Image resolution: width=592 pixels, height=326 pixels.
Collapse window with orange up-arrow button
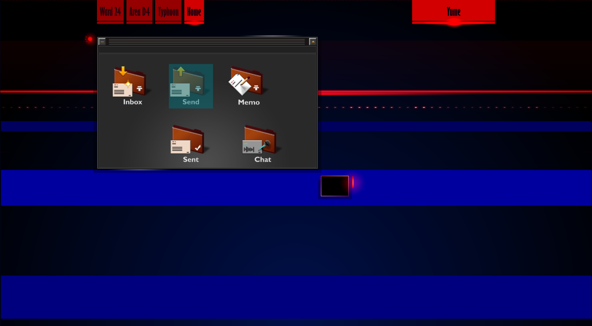pos(313,41)
